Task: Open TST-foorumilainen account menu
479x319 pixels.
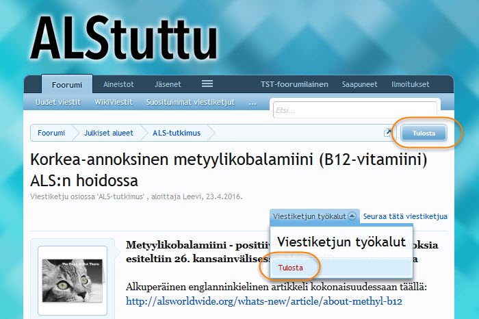Action: [x=294, y=85]
